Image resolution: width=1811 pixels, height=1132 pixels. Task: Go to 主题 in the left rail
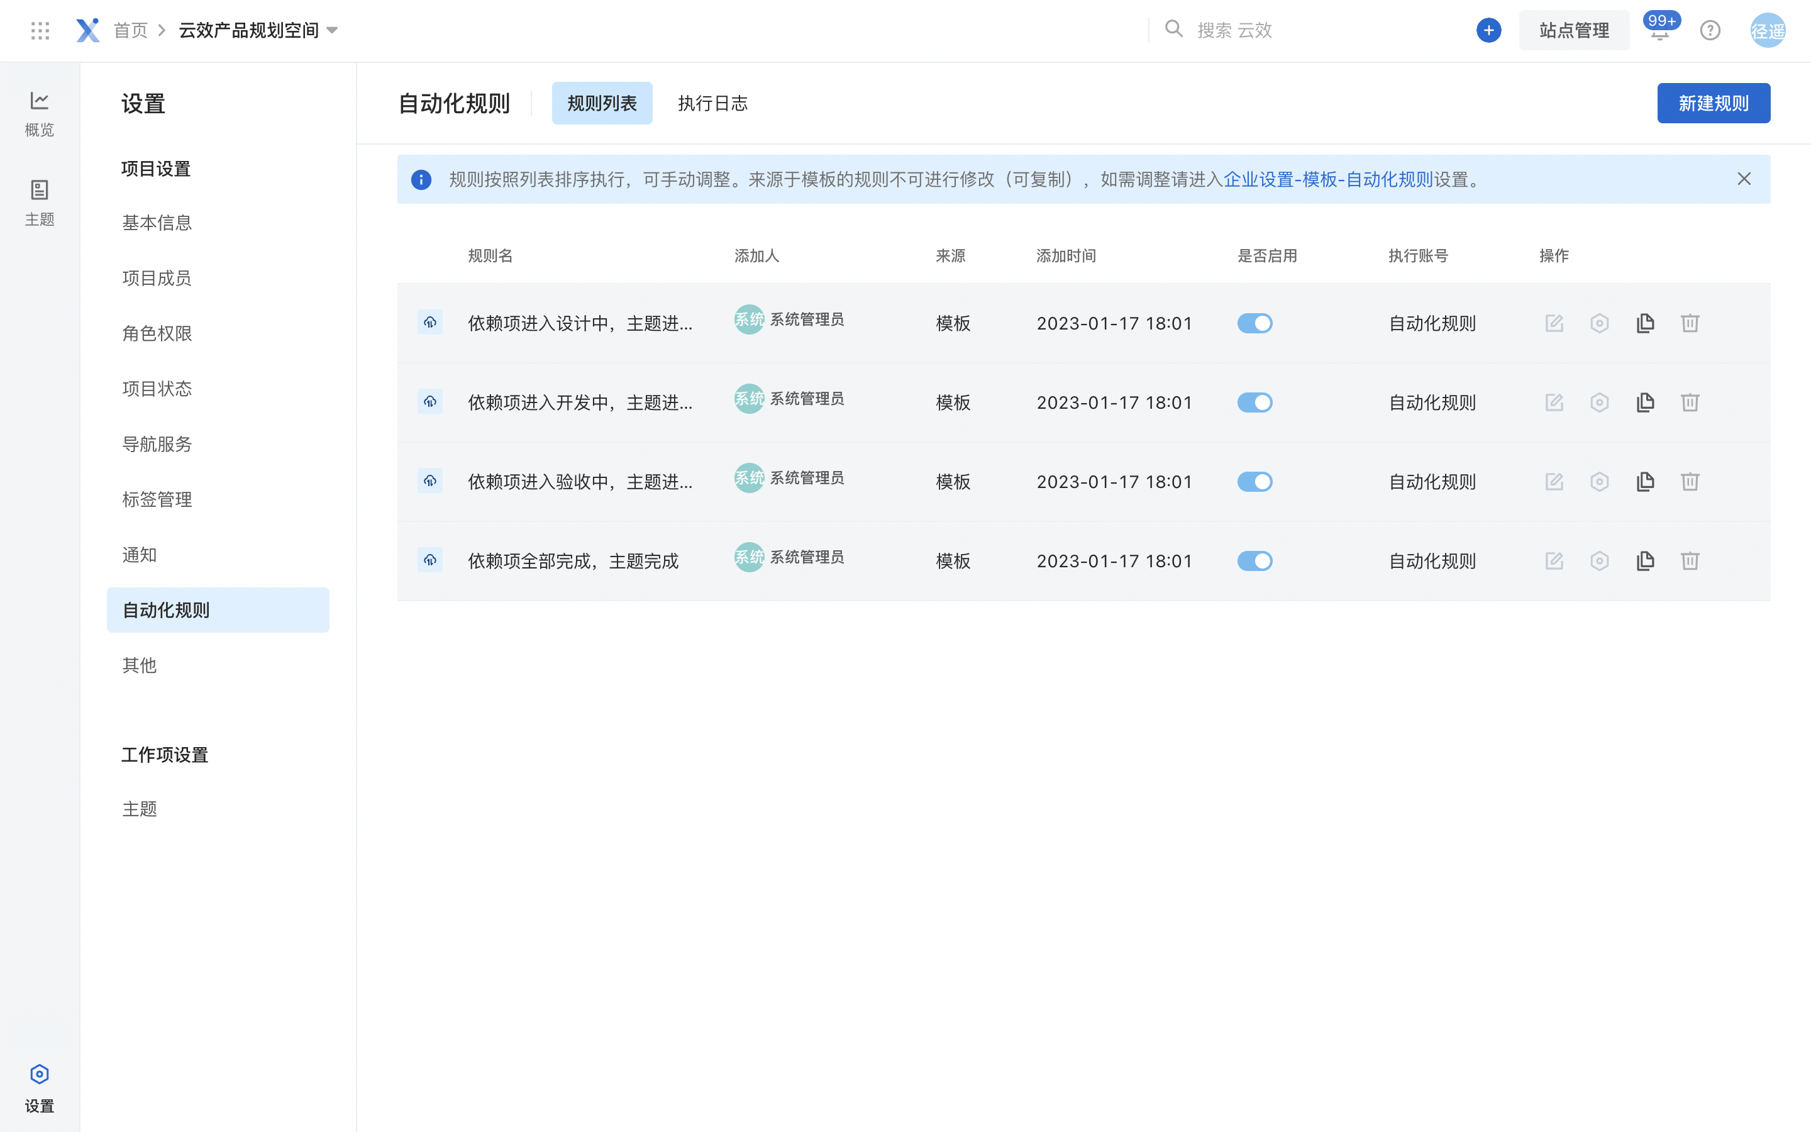pyautogui.click(x=40, y=203)
